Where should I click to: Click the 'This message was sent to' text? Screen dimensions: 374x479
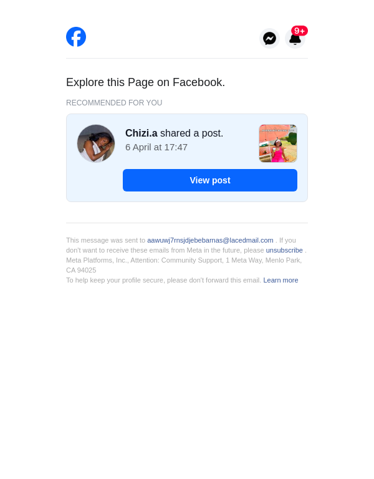click(x=105, y=240)
